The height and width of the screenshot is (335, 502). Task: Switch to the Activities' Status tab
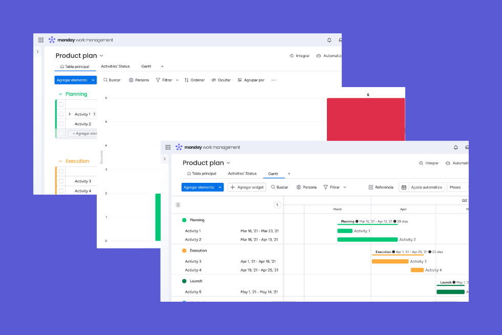pos(115,66)
